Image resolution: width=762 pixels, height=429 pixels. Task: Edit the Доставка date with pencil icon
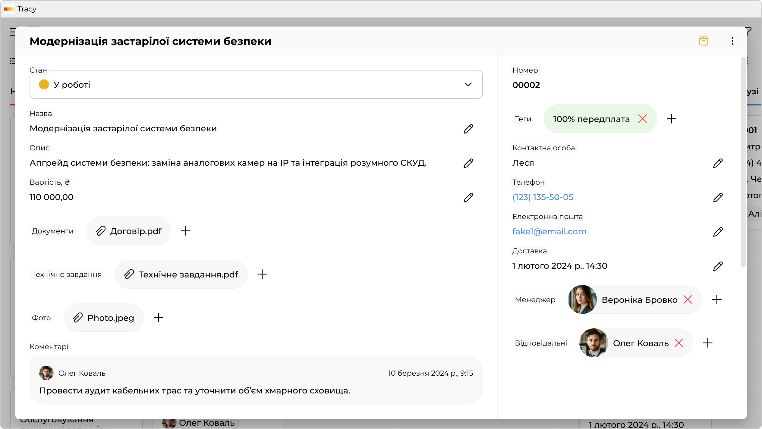point(718,266)
